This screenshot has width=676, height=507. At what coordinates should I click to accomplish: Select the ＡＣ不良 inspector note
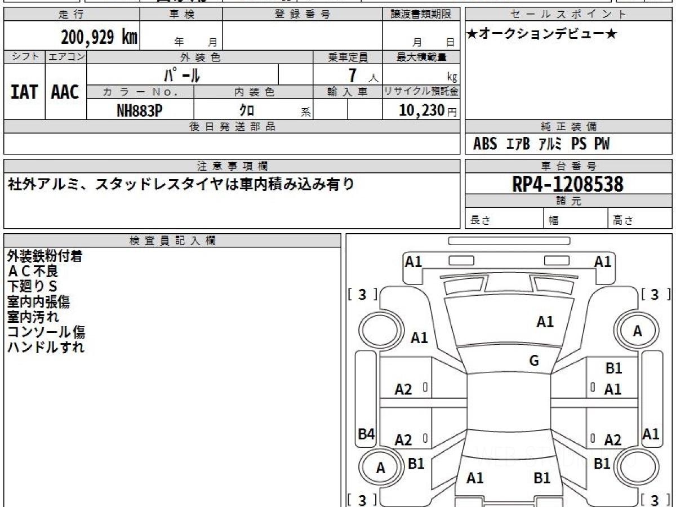coord(32,272)
